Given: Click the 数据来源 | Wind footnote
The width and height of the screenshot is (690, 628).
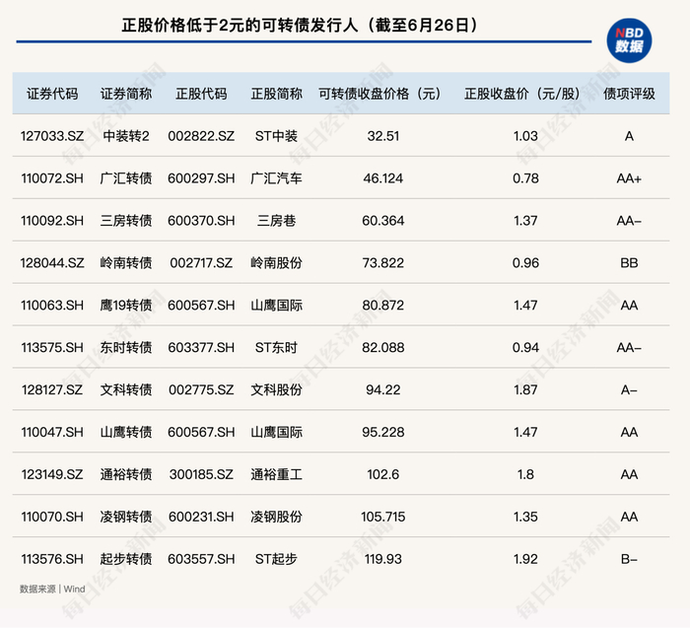Looking at the screenshot, I should (x=52, y=589).
